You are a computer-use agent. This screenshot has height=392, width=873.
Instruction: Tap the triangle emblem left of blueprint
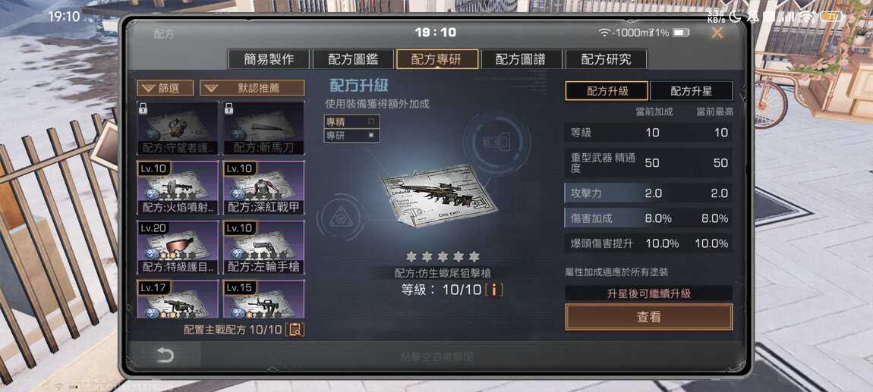click(339, 217)
